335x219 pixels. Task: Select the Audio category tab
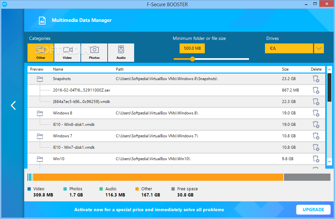(x=121, y=53)
